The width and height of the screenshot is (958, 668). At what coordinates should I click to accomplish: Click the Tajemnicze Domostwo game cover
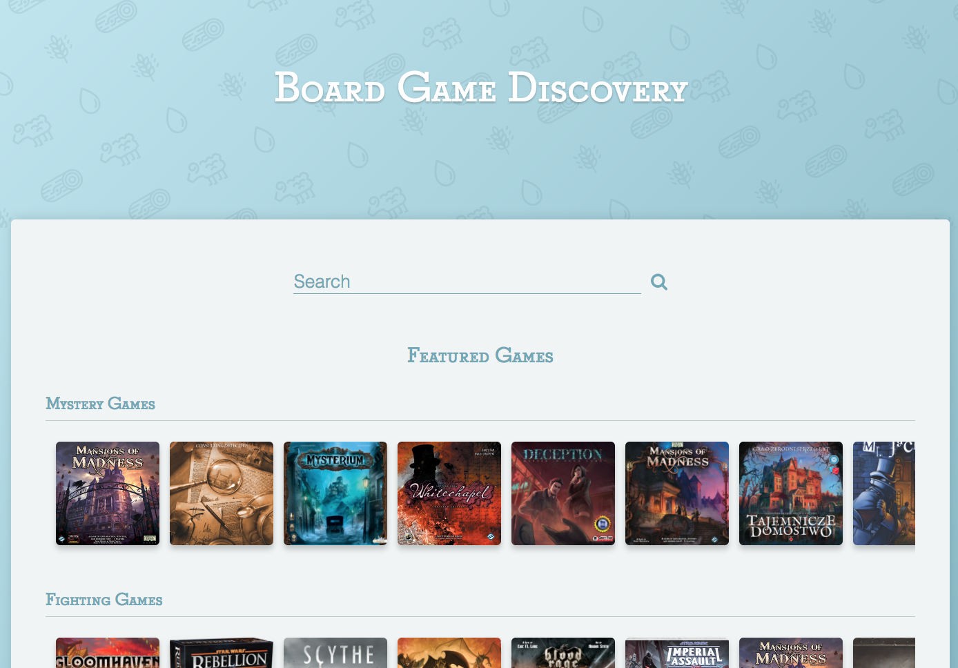(x=790, y=493)
